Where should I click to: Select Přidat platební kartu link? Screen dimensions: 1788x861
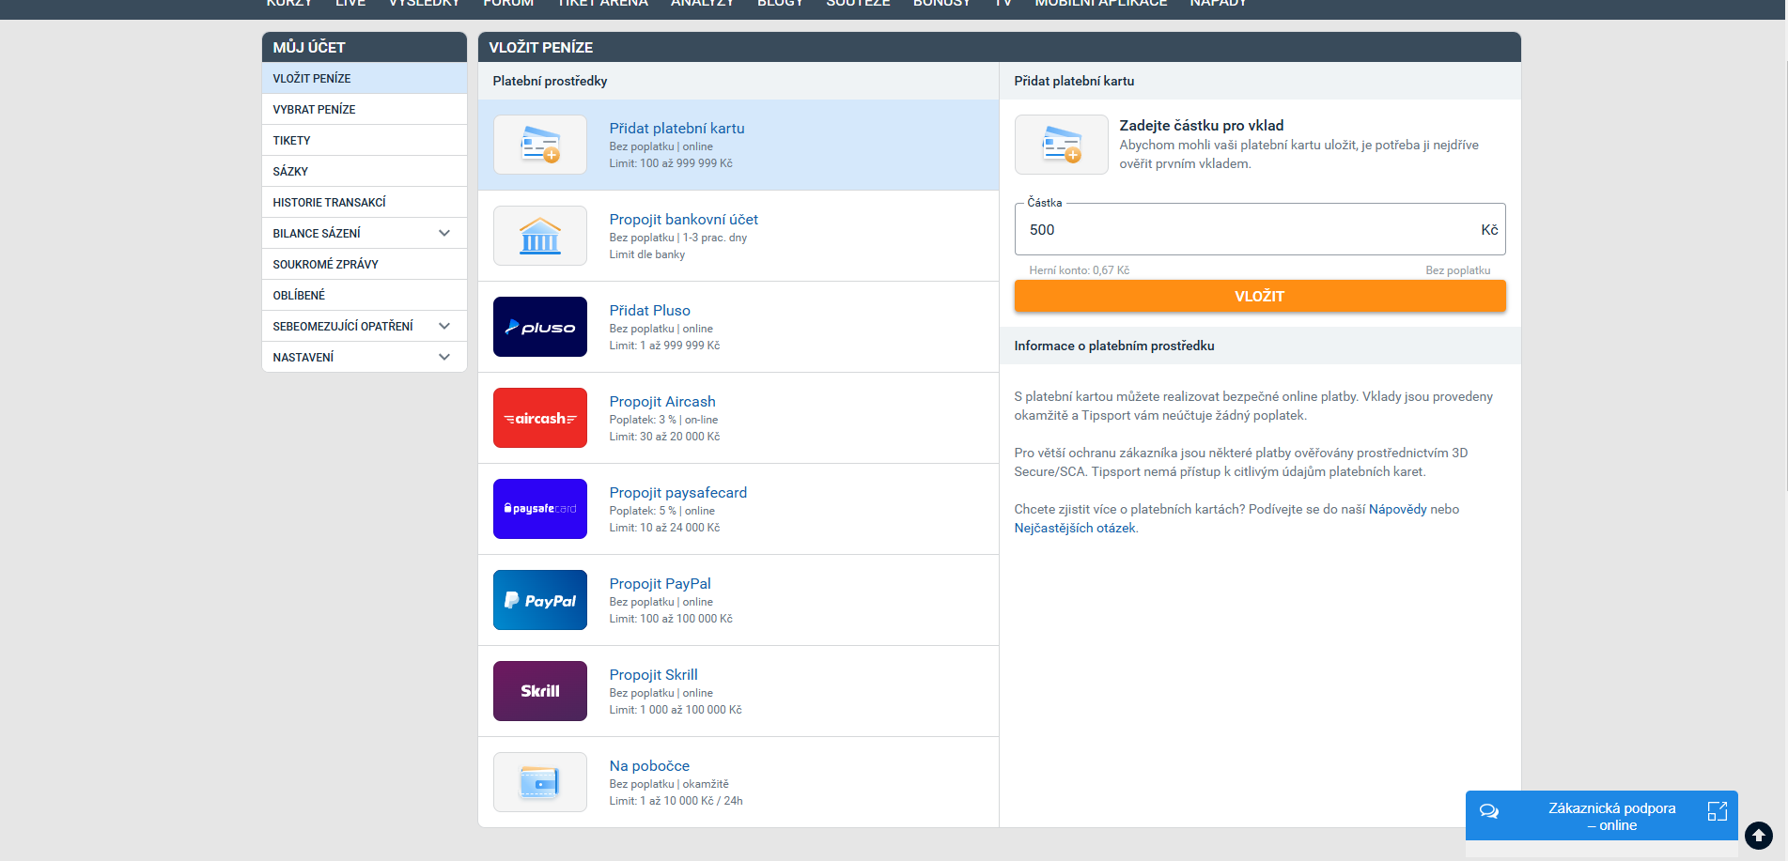coord(676,129)
